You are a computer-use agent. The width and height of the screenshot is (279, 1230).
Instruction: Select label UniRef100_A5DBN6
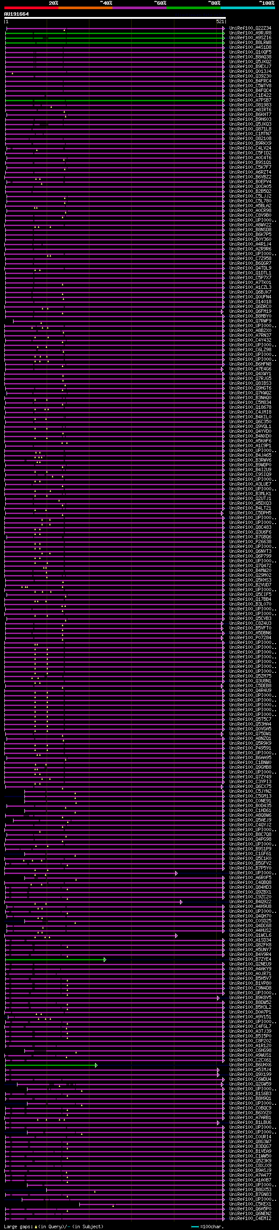(x=250, y=633)
